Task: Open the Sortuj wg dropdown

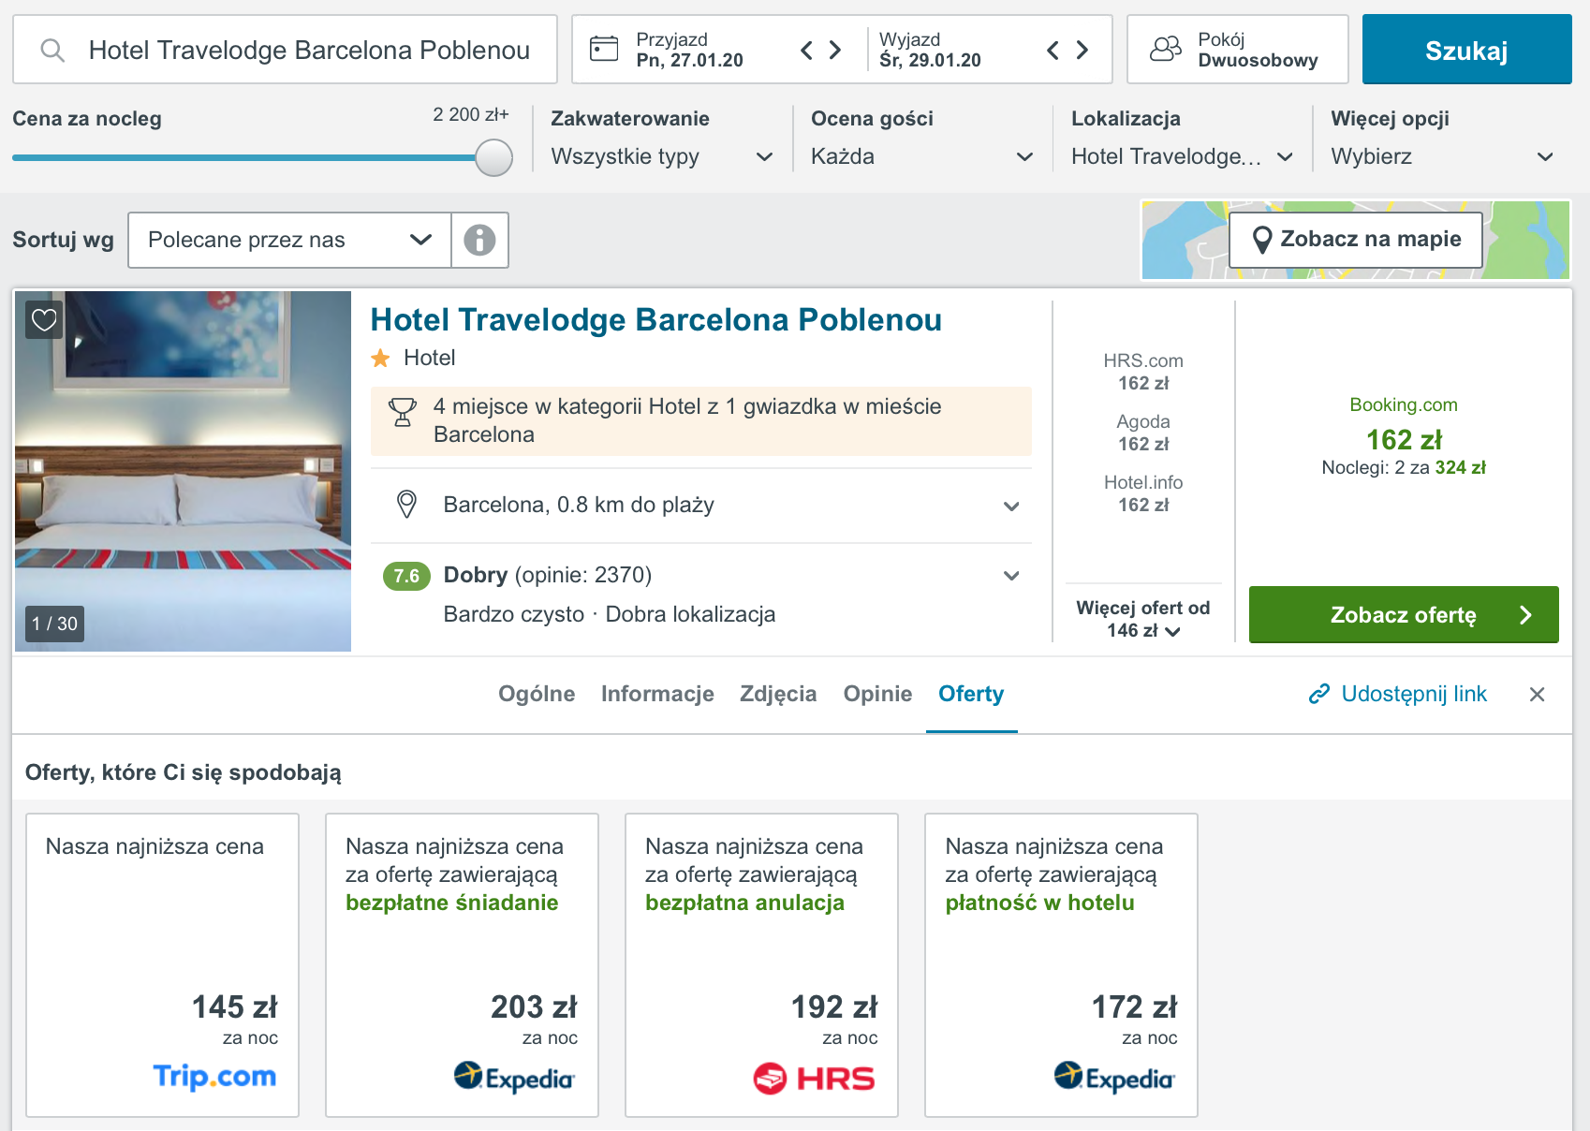Action: click(x=290, y=240)
